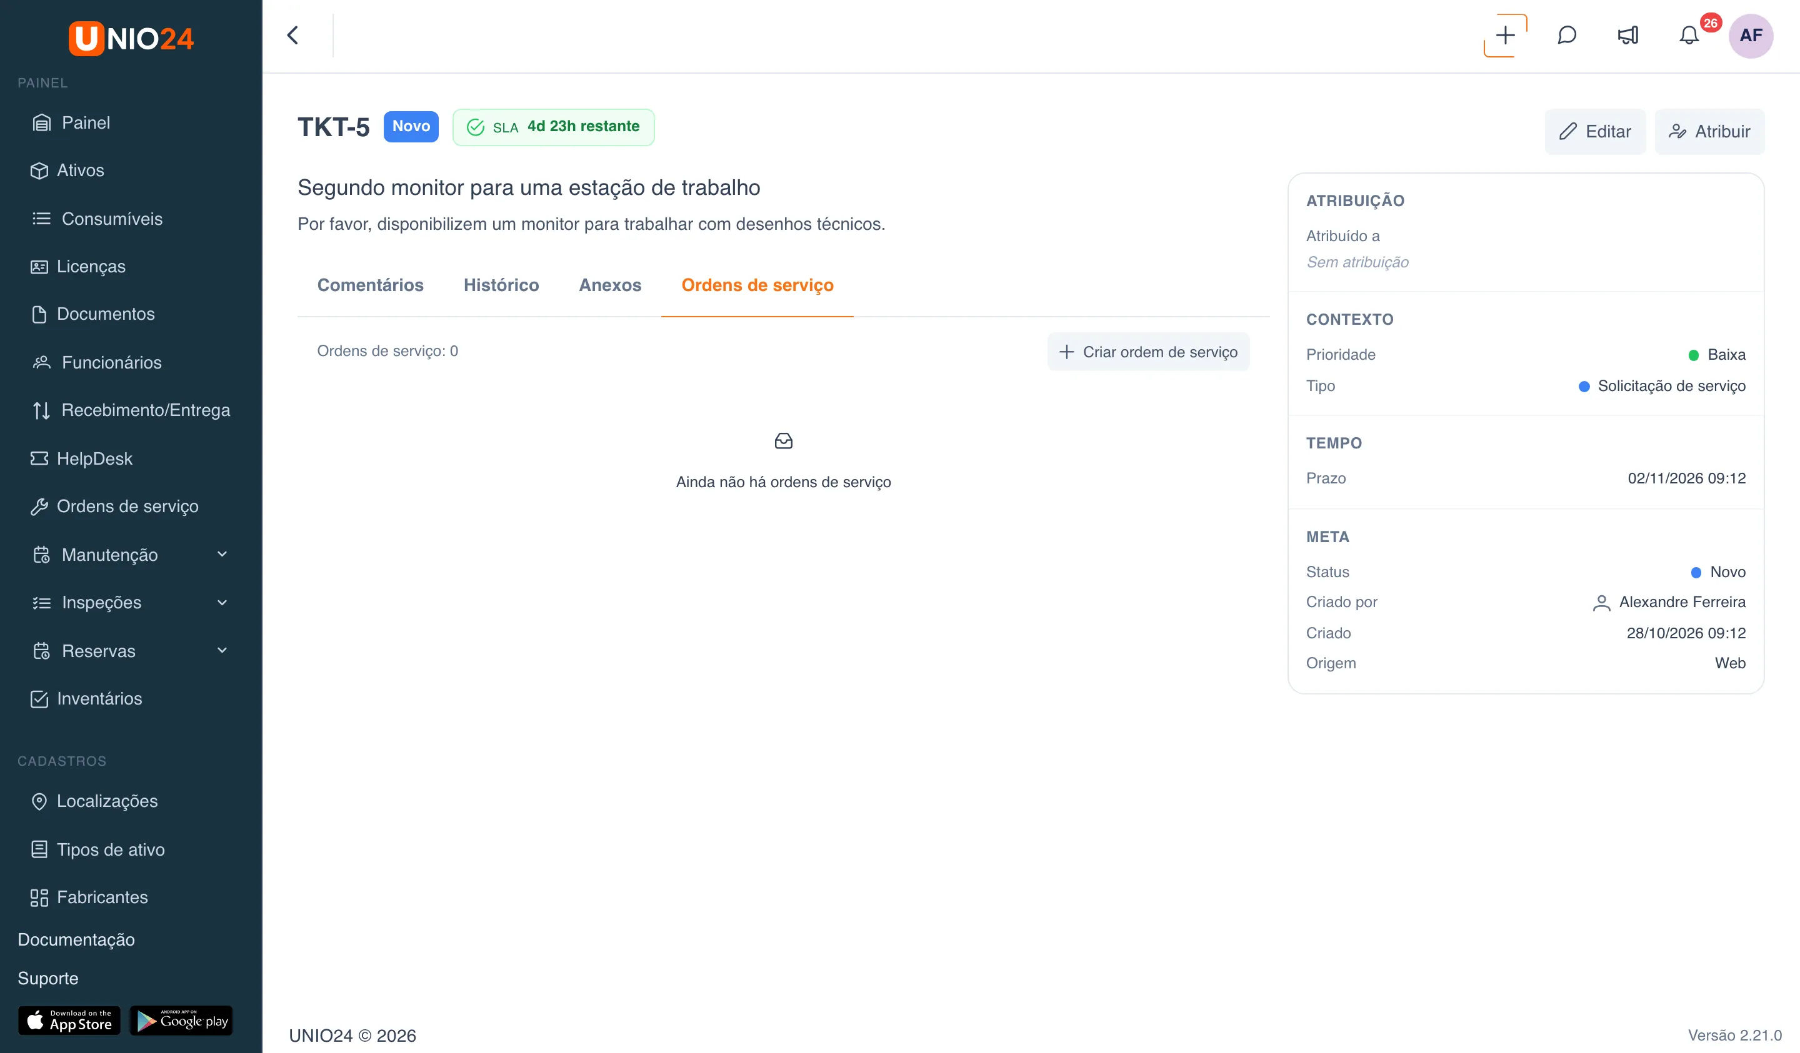The height and width of the screenshot is (1053, 1800).
Task: Select the Ordens de serviço tab
Action: click(757, 285)
